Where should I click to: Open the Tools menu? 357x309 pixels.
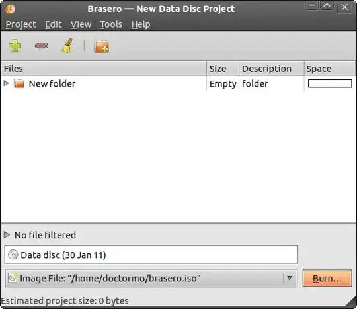(x=111, y=24)
